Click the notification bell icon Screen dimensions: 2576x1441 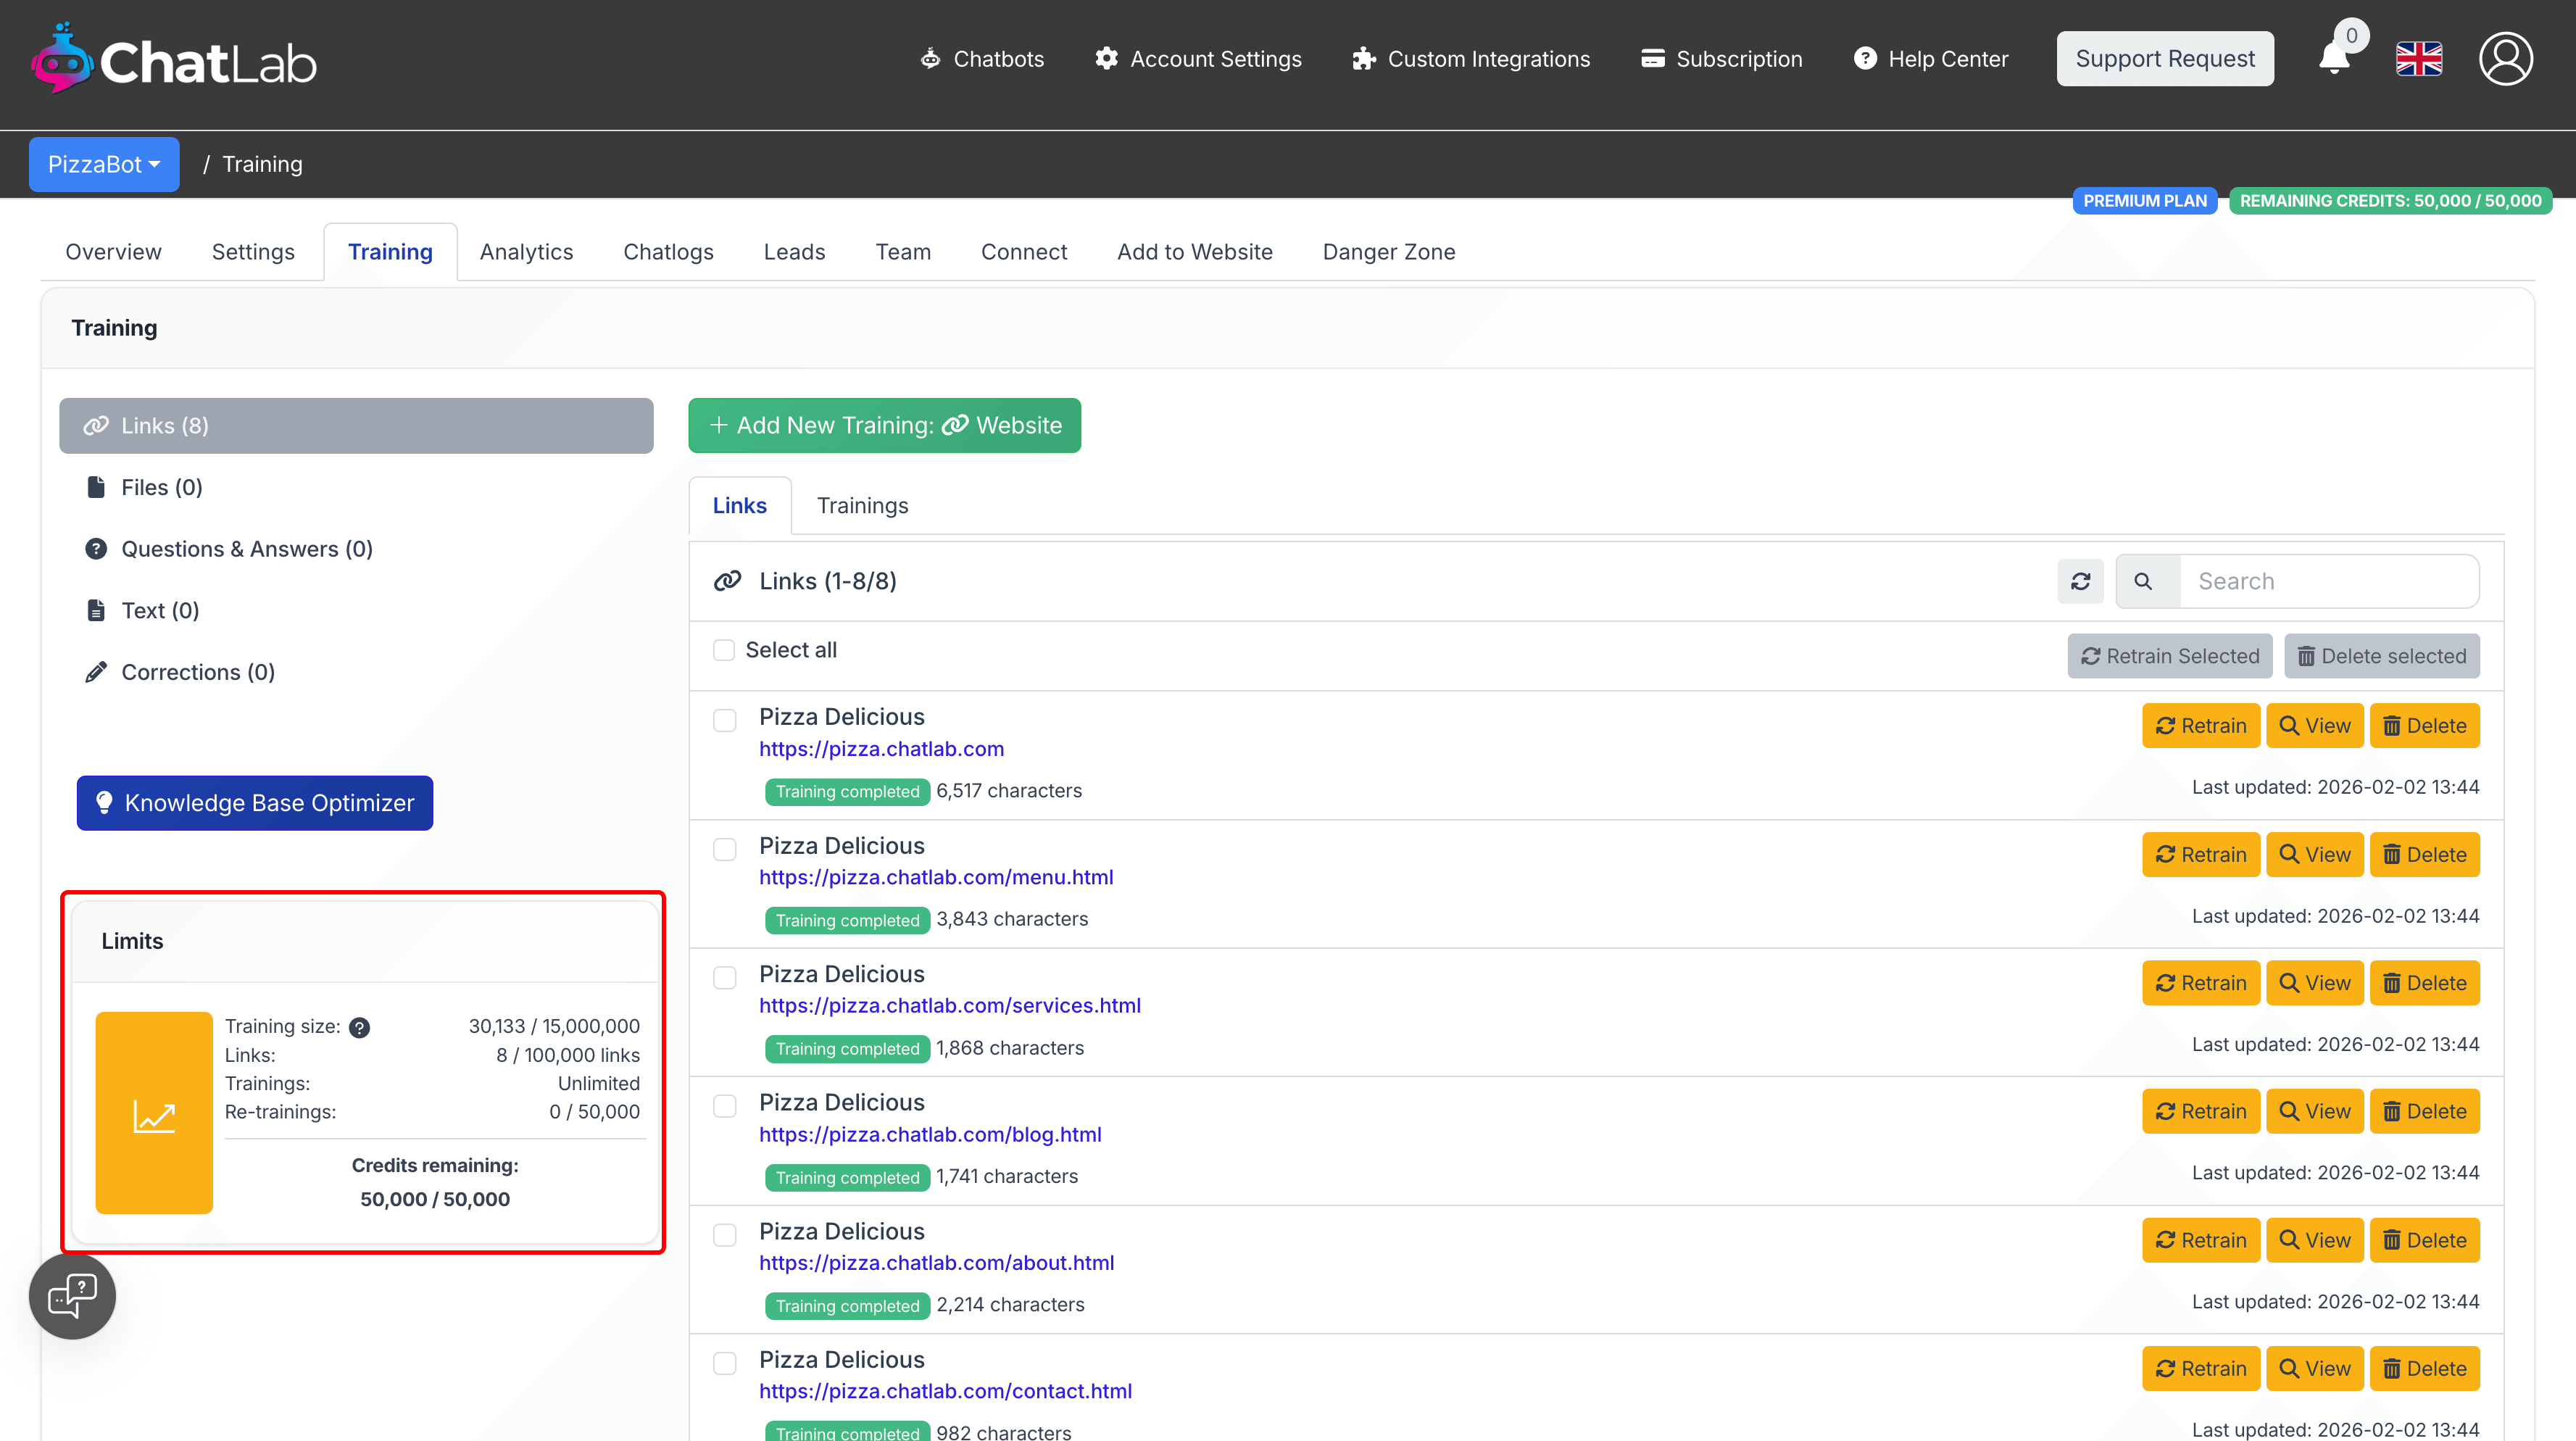coord(2335,58)
